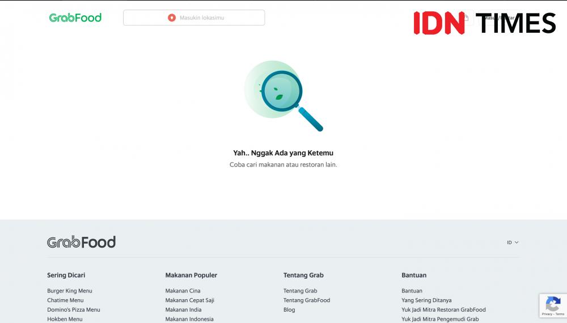Open the Makanan Indonesia link
Screen dimensions: 567x323
coord(189,319)
